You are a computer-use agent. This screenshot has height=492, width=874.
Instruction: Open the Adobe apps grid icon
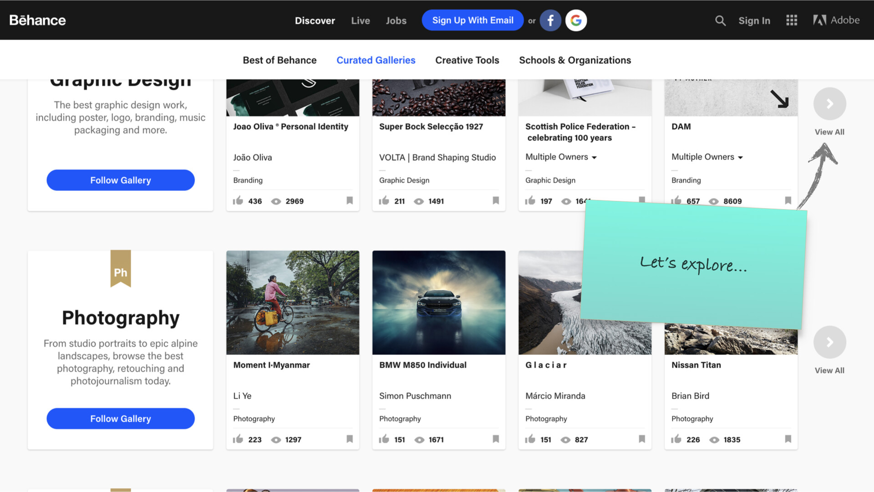[792, 20]
